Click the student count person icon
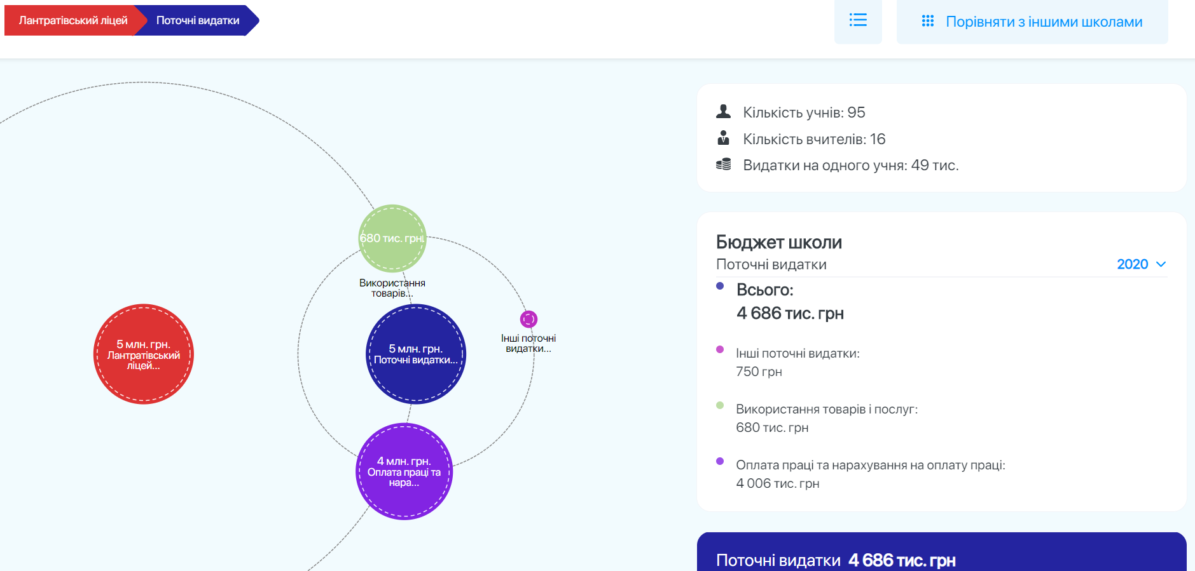Viewport: 1195px width, 571px height. tap(723, 112)
